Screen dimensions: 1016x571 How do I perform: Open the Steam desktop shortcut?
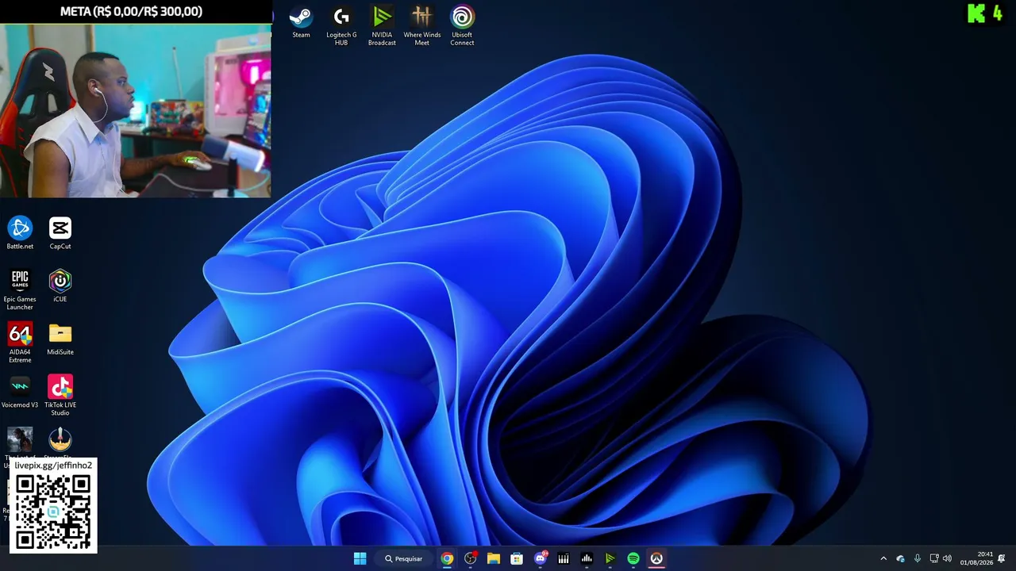[x=301, y=23]
